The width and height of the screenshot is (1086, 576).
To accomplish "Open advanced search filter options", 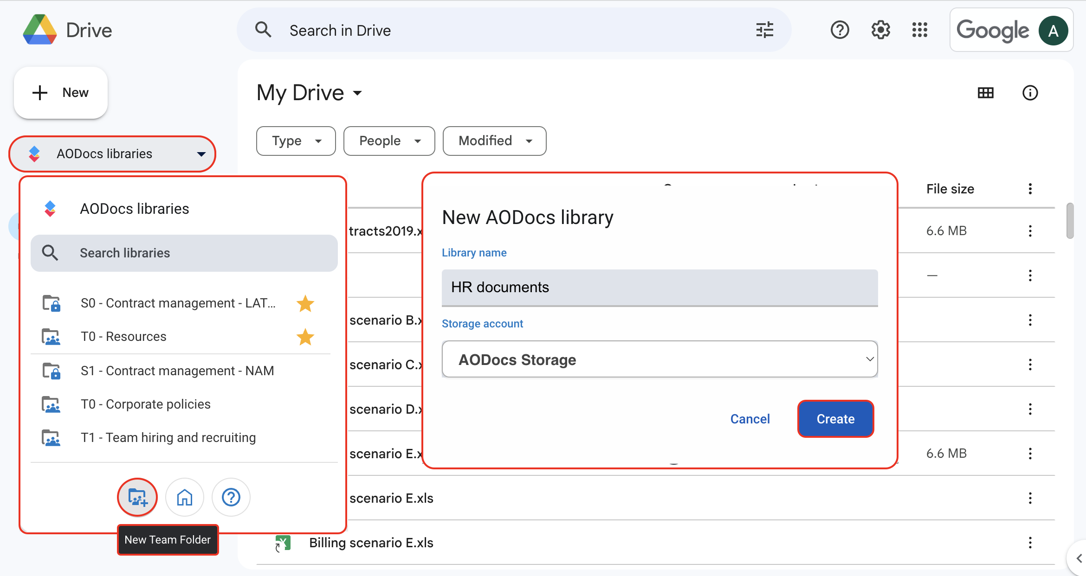I will (x=764, y=30).
